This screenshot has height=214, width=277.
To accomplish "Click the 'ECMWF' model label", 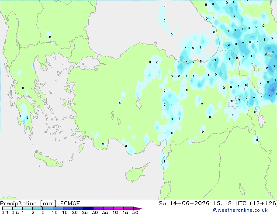I will point(70,204).
